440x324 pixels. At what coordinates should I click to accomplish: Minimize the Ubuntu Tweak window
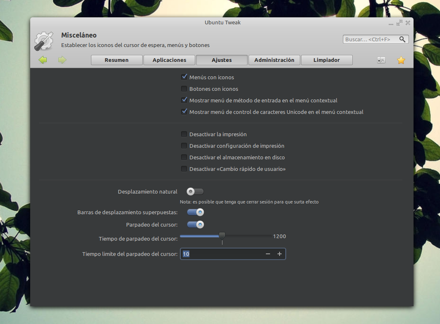point(391,24)
